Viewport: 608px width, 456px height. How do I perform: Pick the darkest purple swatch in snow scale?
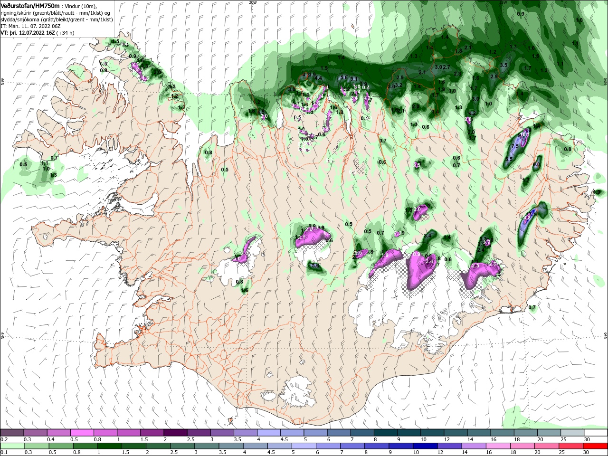coord(175,433)
